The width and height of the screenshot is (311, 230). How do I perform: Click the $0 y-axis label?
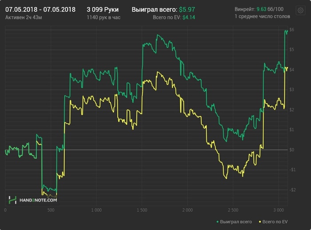tap(291, 150)
